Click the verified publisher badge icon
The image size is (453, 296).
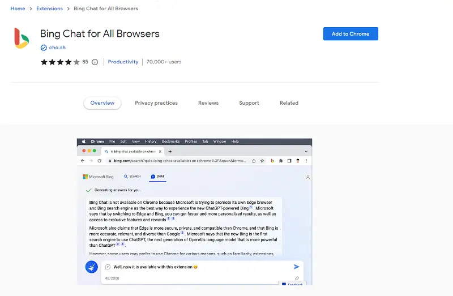coord(44,48)
